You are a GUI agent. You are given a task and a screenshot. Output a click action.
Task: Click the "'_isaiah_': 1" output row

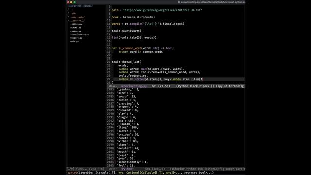click(x=128, y=124)
